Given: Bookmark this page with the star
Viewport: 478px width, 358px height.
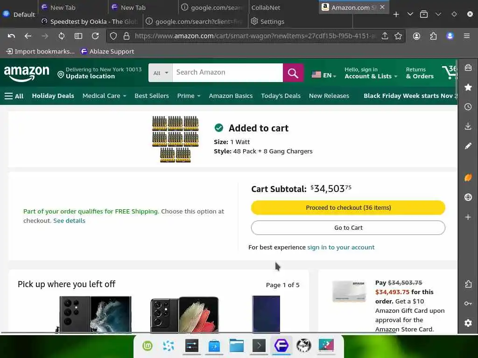Looking at the screenshot, I should (398, 36).
